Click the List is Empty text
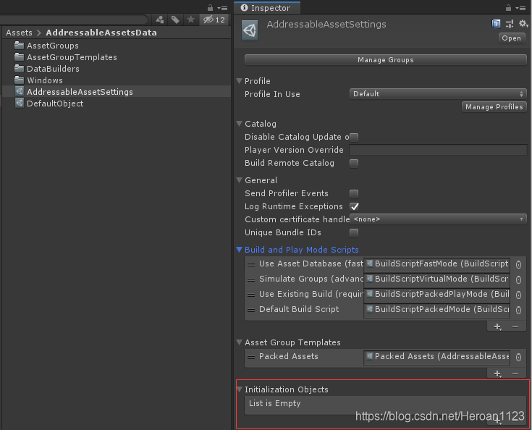The image size is (532, 430). (x=275, y=403)
